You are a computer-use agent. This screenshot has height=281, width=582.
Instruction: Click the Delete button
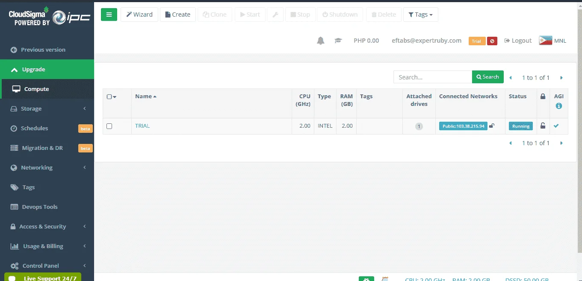click(383, 15)
